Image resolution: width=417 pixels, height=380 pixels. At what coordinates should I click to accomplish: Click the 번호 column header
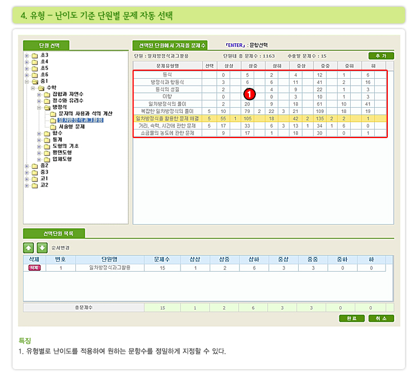(x=61, y=260)
